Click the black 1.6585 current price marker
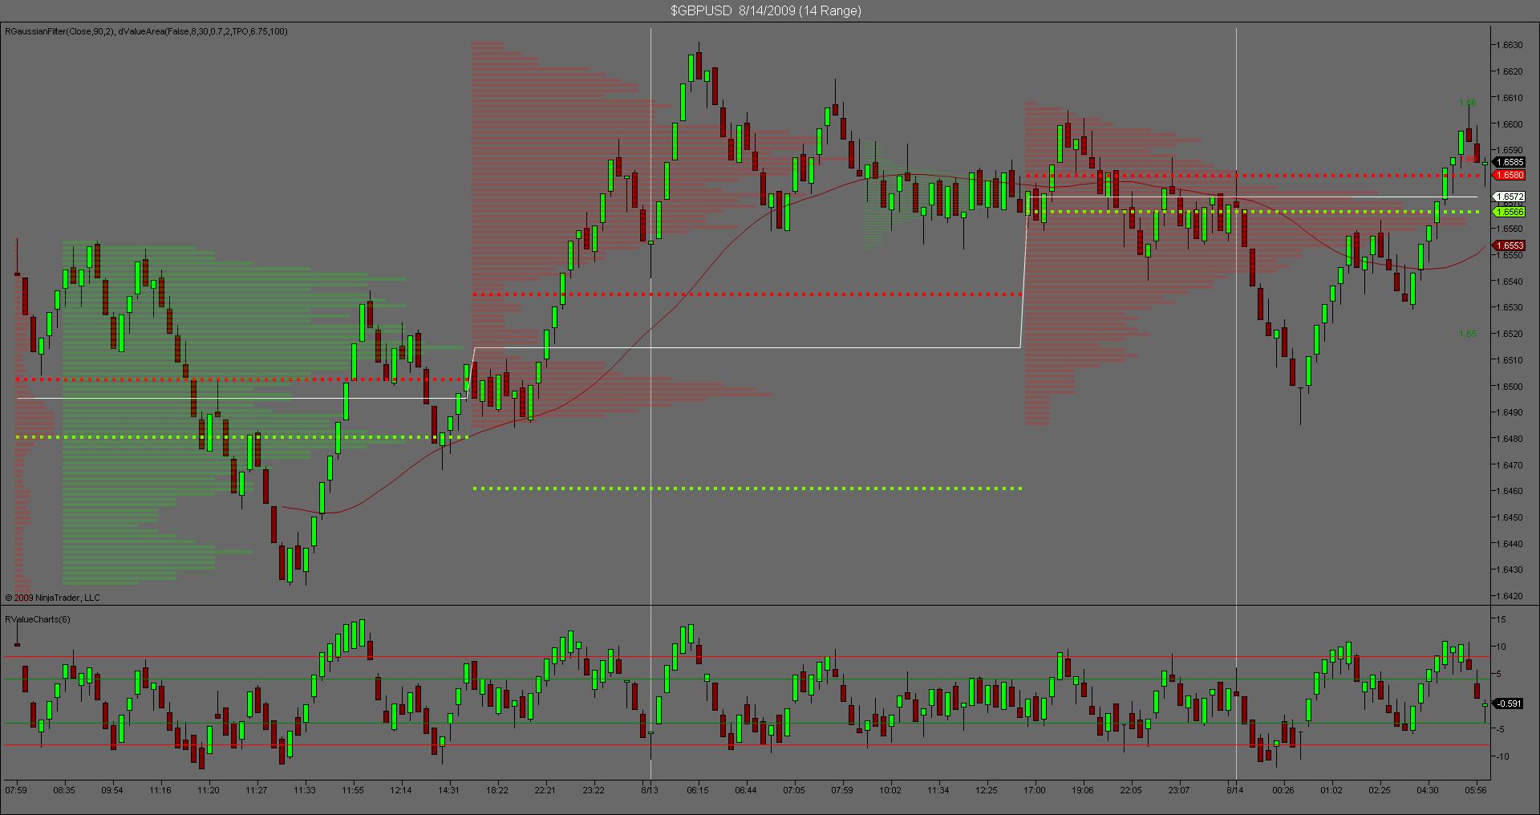Viewport: 1540px width, 815px height. point(1510,162)
